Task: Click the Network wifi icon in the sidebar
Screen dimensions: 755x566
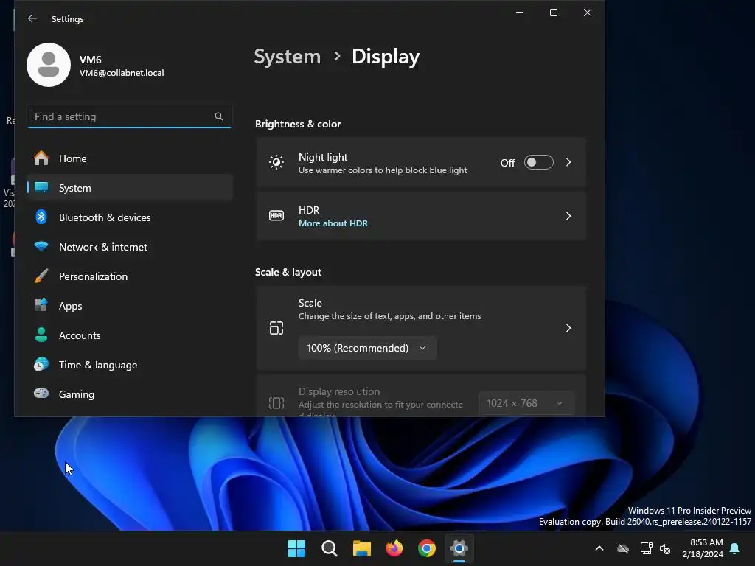Action: [41, 246]
